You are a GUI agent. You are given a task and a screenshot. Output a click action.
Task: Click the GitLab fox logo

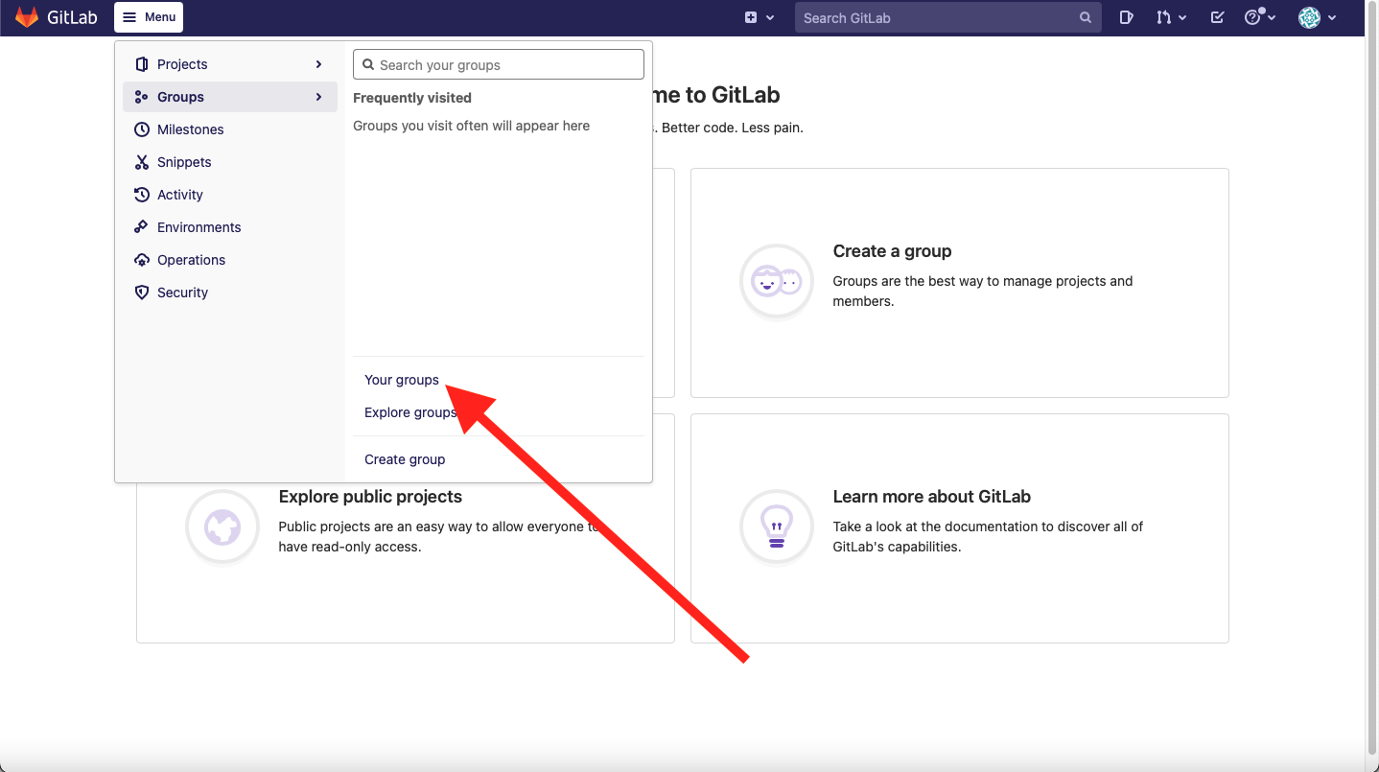coord(27,17)
